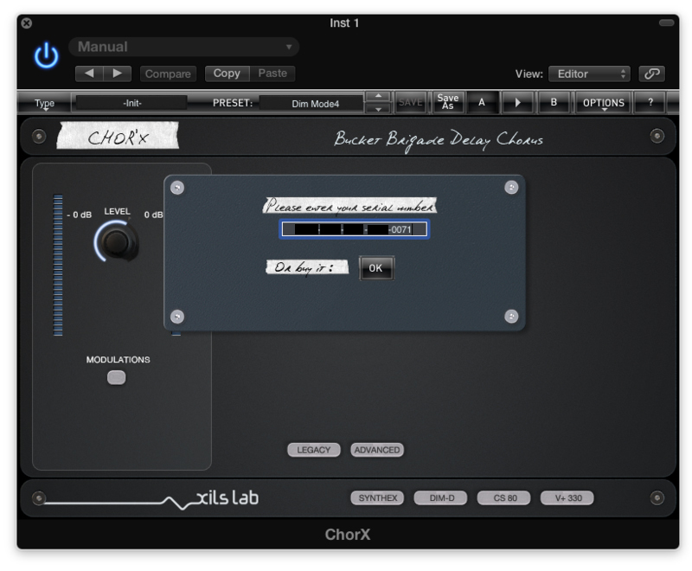Click the left input level meter
692x571 pixels.
click(x=58, y=265)
